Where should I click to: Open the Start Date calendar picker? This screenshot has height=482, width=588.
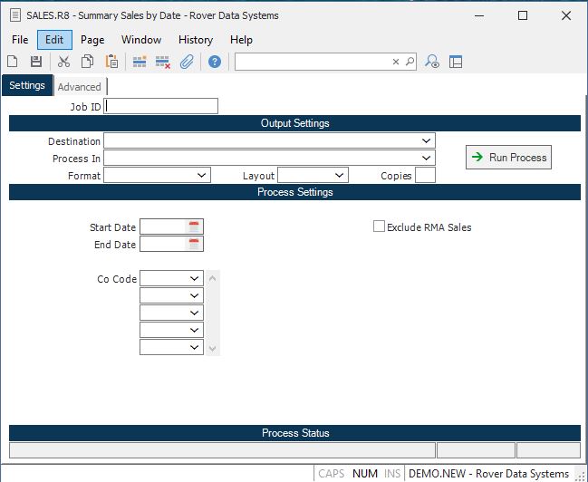point(194,227)
